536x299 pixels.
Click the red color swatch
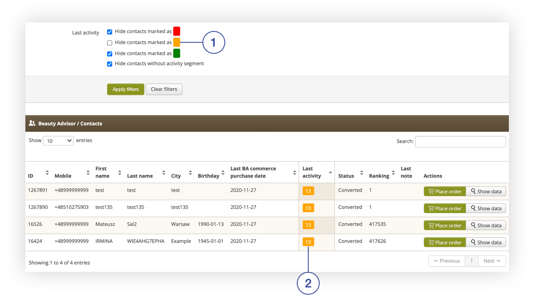(x=177, y=31)
